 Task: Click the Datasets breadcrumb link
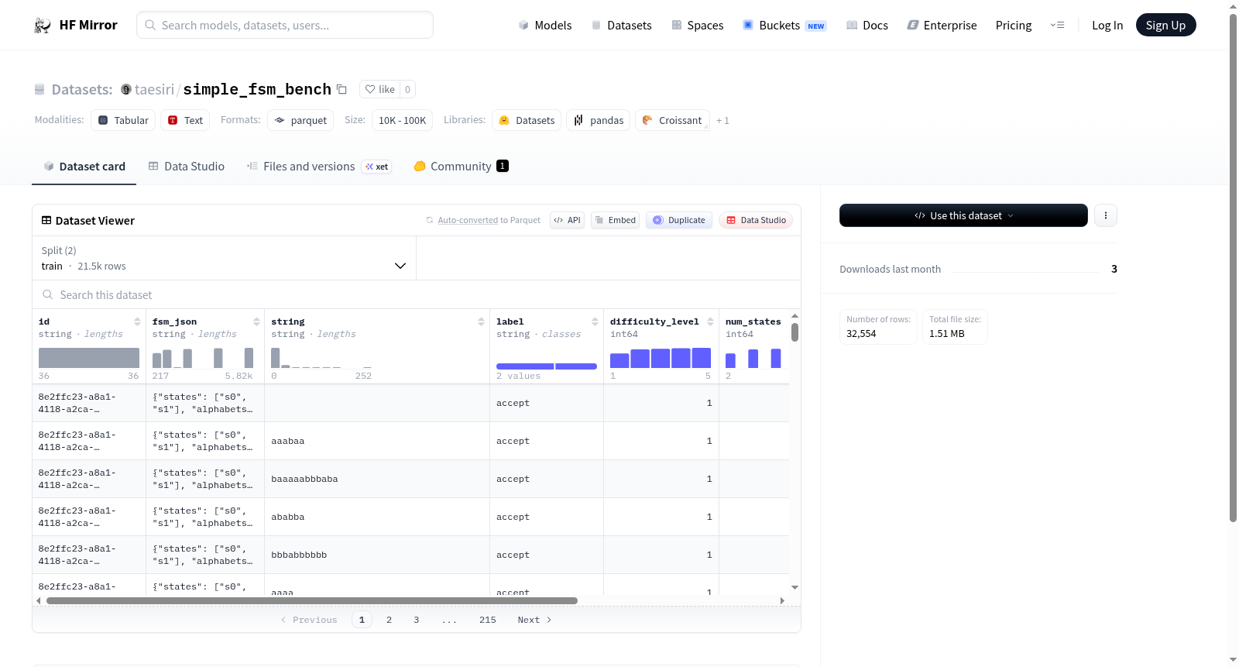coord(81,89)
